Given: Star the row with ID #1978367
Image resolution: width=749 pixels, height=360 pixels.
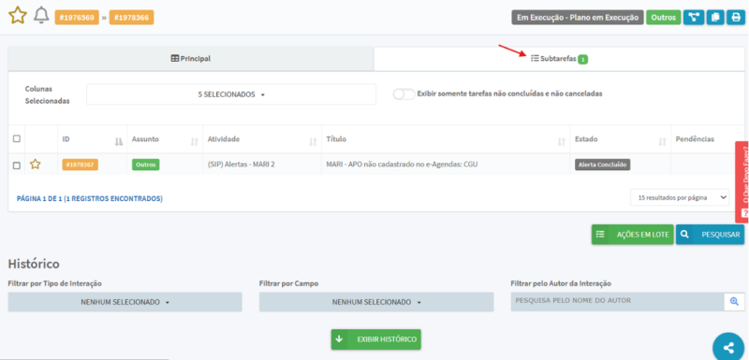Looking at the screenshot, I should point(36,165).
